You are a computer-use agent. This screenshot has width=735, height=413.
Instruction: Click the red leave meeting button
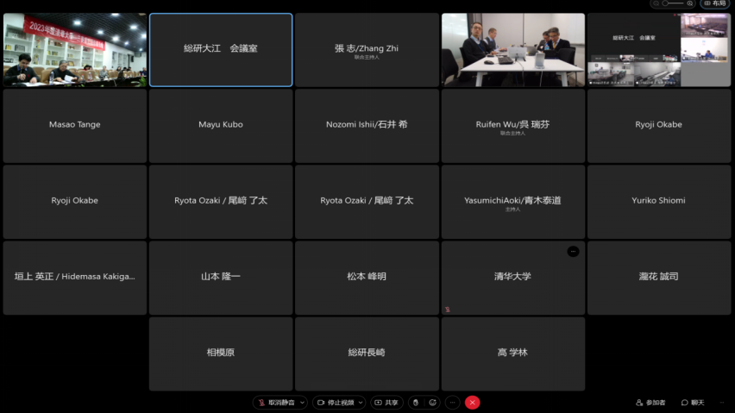tap(473, 403)
